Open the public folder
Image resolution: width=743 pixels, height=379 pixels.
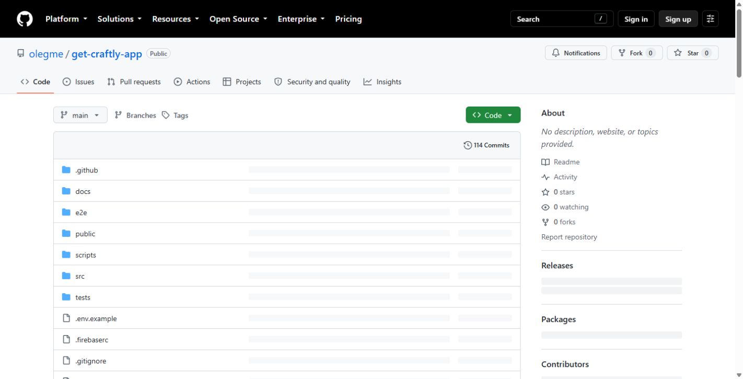(x=85, y=234)
